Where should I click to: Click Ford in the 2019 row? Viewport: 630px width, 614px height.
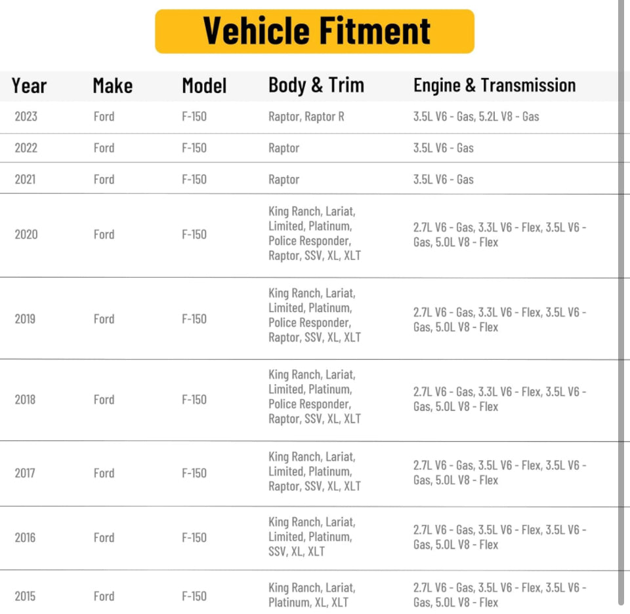[x=104, y=319]
